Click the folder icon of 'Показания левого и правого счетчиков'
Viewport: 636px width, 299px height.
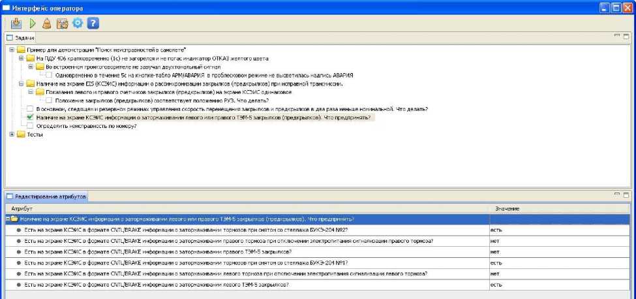[40, 93]
